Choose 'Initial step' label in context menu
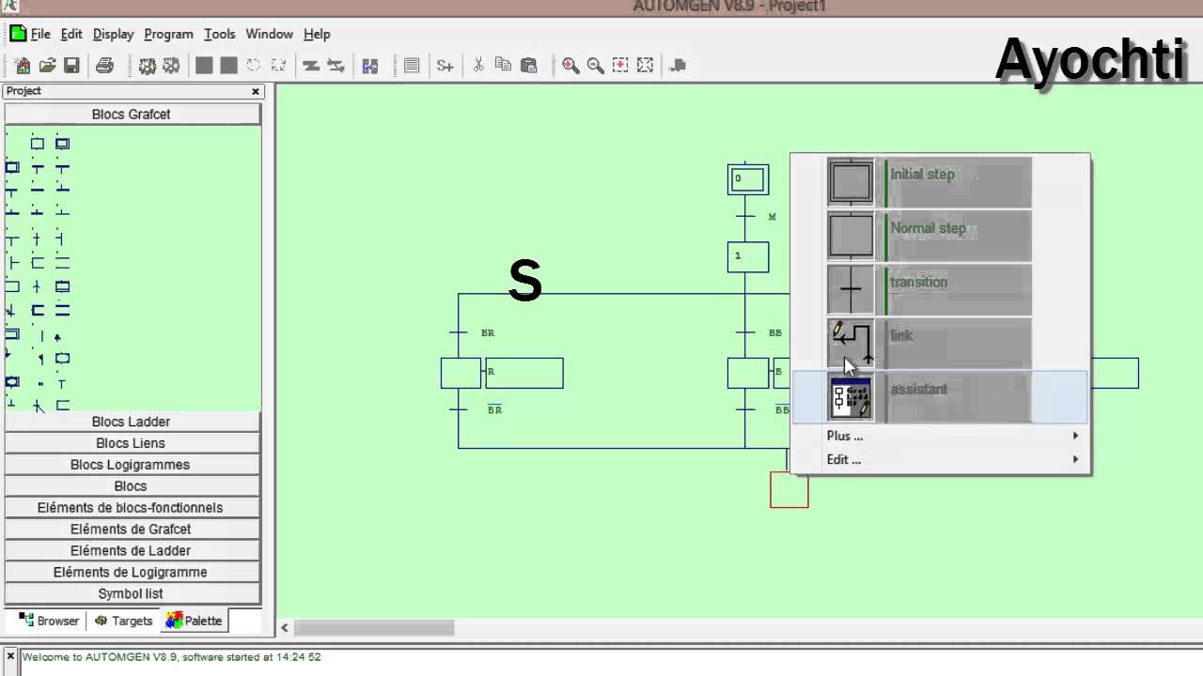The image size is (1203, 676). [922, 175]
